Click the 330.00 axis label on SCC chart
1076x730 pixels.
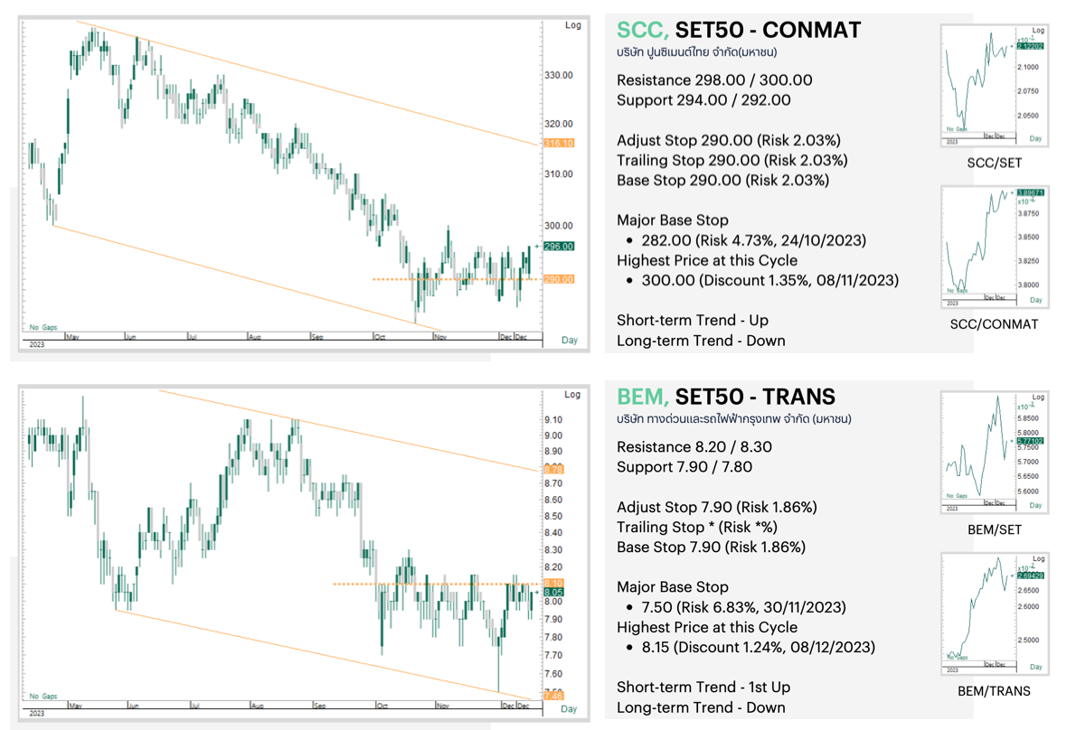point(559,75)
